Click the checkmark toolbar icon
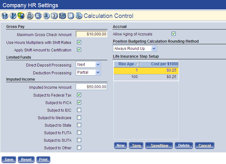Screen dimensions: 226x164 click(13, 16)
